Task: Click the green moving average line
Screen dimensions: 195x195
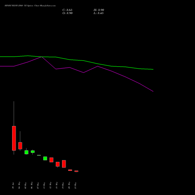Action: click(x=84, y=60)
